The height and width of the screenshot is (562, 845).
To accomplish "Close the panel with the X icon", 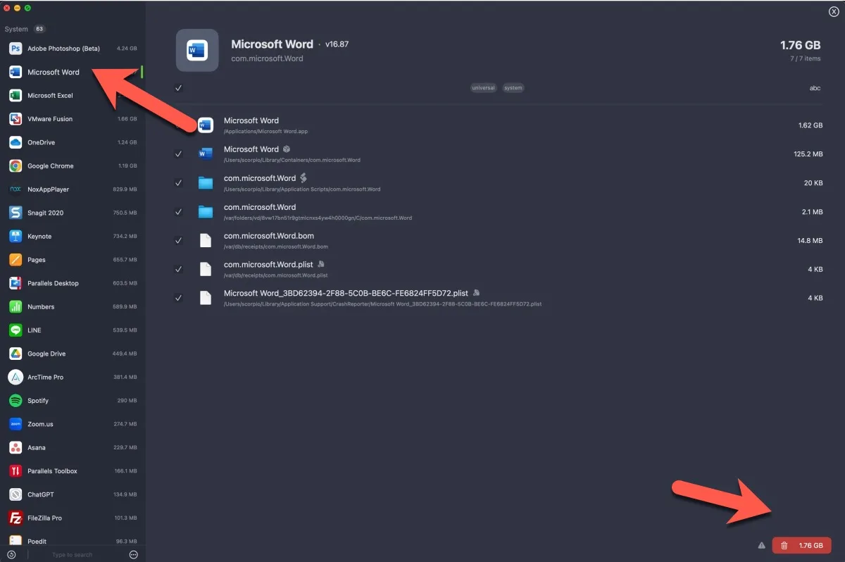I will (834, 11).
